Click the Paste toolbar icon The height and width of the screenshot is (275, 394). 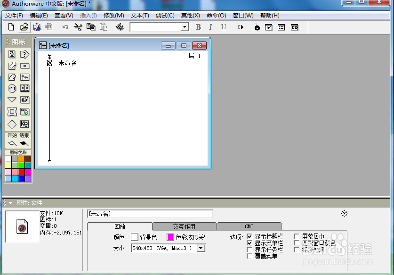click(x=103, y=27)
